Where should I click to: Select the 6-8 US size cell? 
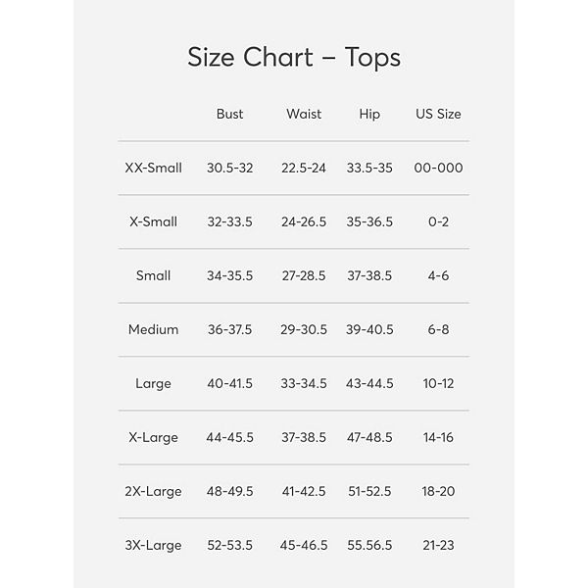[438, 329]
